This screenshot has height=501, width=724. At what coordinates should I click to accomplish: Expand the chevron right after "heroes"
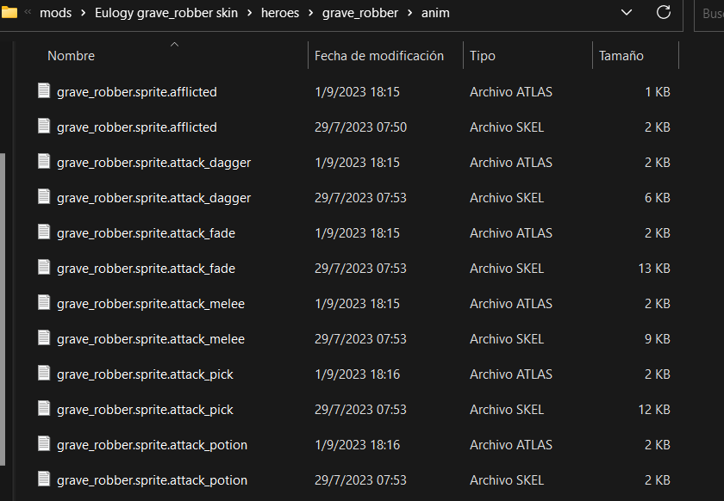pyautogui.click(x=311, y=13)
